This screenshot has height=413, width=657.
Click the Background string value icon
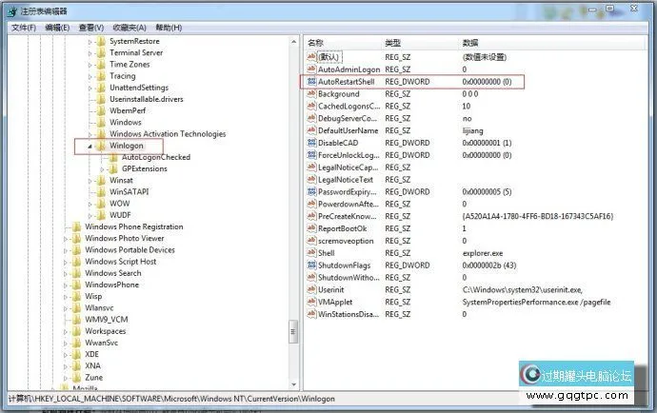(x=311, y=94)
